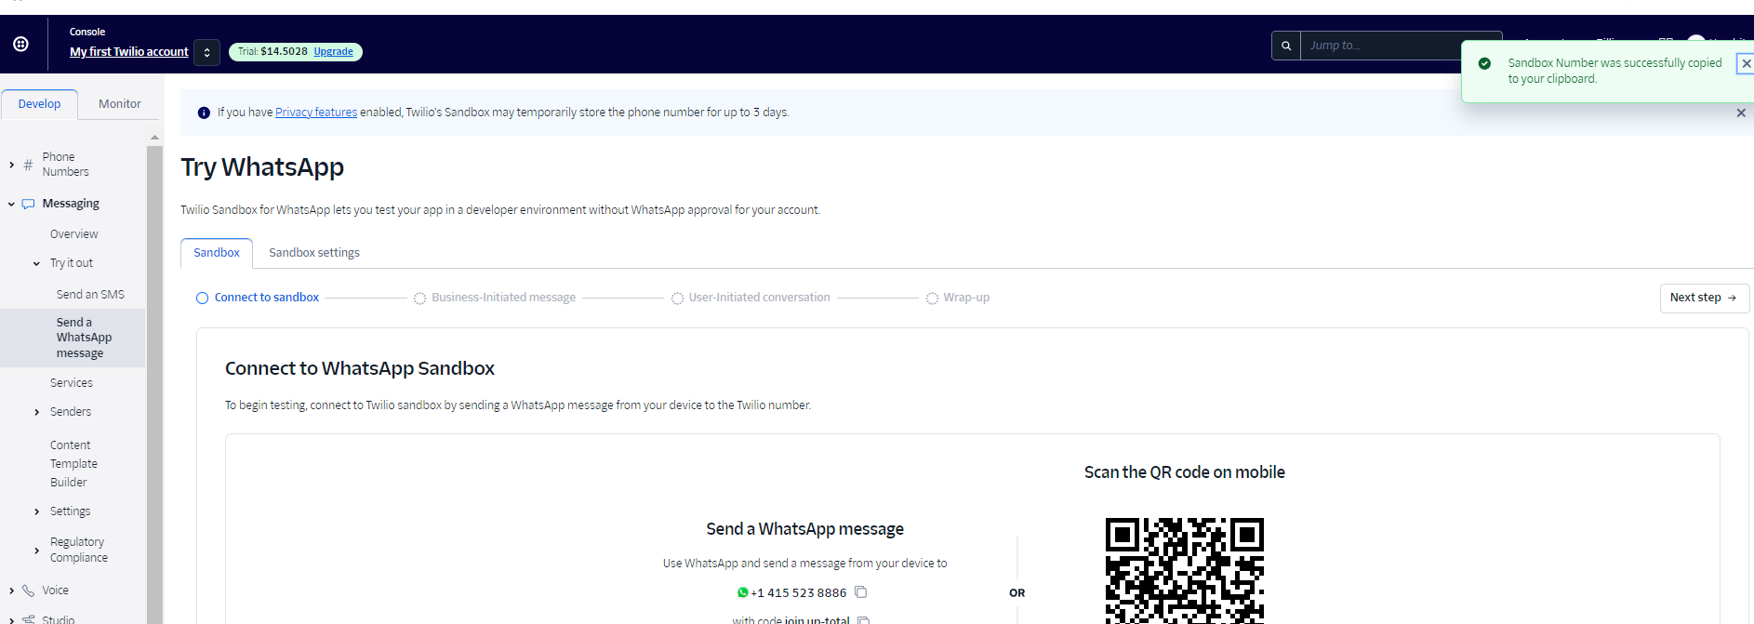Select the Sandbox settings tab
The image size is (1754, 624).
point(314,253)
